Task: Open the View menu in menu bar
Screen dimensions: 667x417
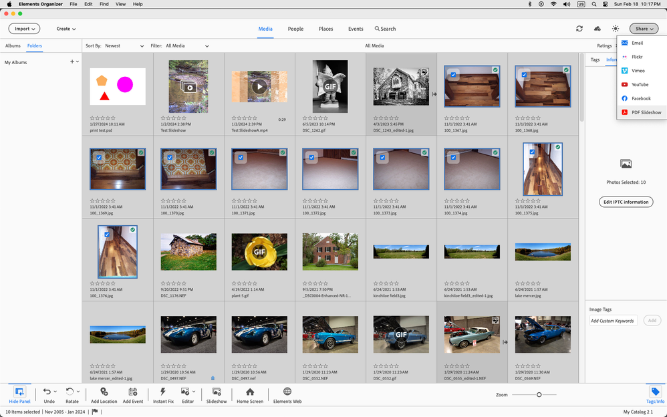Action: (x=120, y=4)
